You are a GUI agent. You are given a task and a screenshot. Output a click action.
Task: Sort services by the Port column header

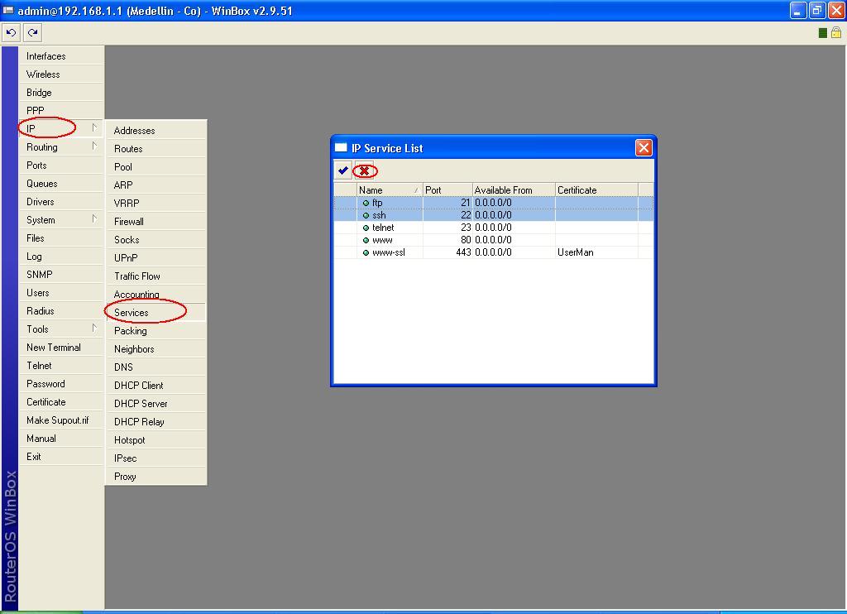pyautogui.click(x=436, y=189)
